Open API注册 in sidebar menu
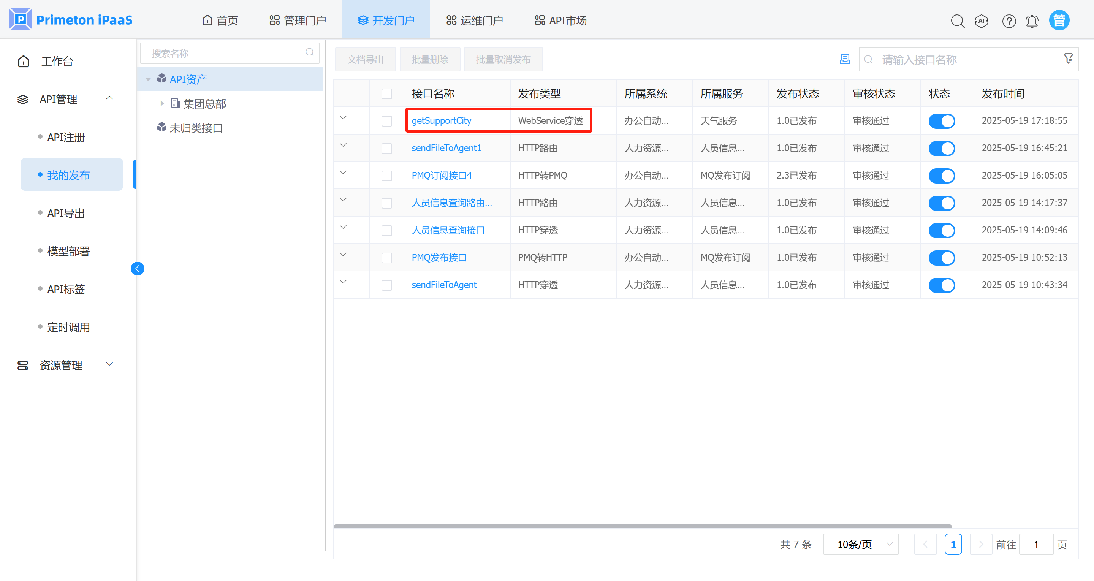1094x581 pixels. coord(66,137)
